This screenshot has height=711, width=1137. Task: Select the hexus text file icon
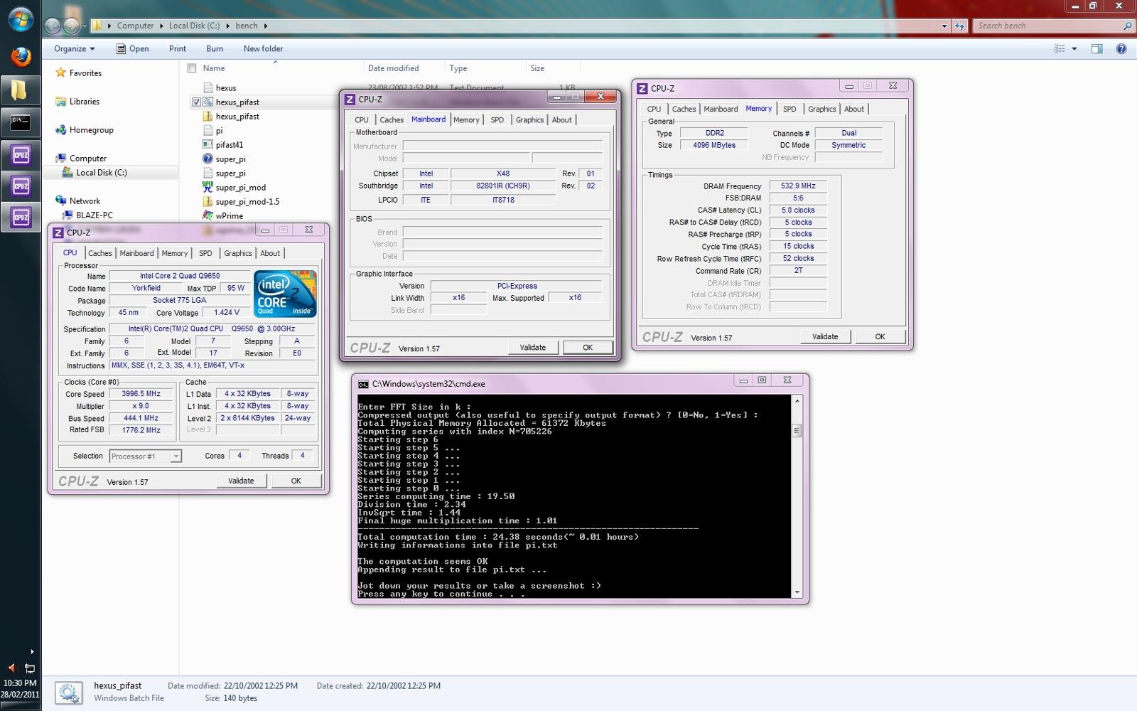[208, 87]
